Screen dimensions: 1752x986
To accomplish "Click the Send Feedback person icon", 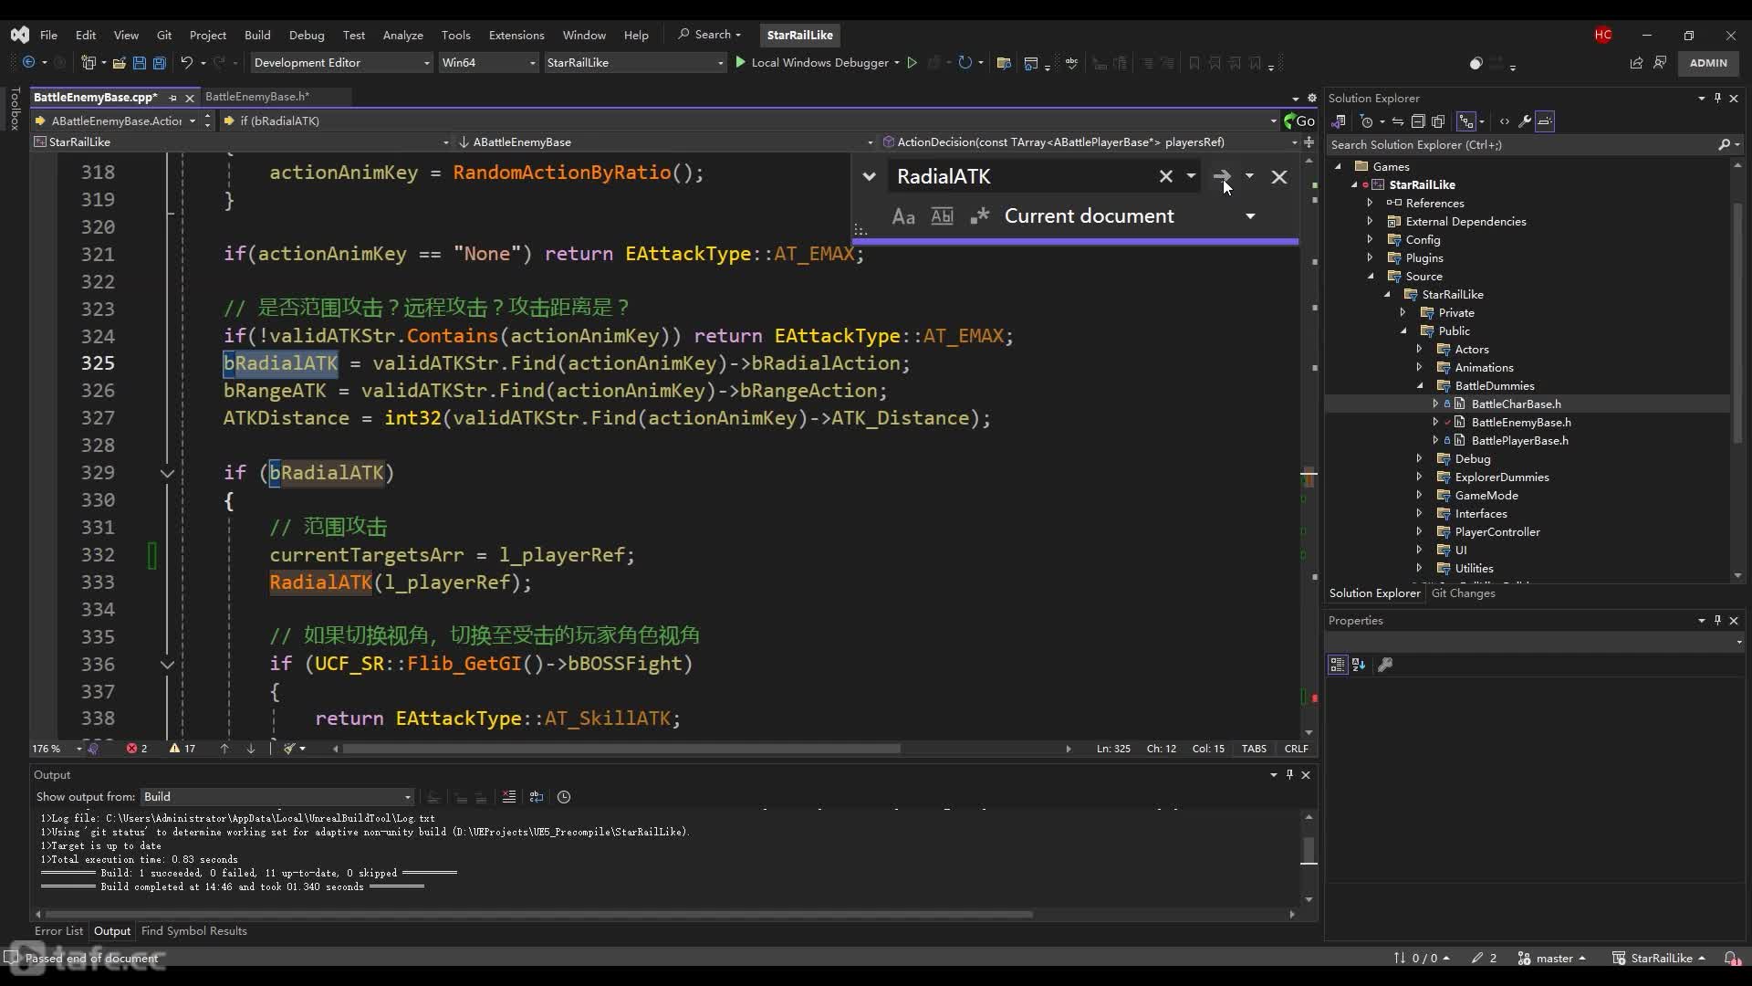I will click(x=1660, y=63).
